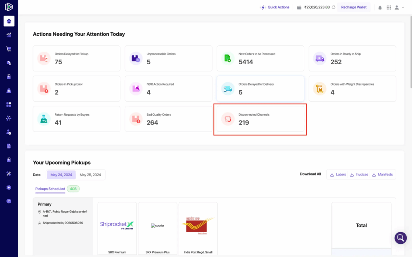Image resolution: width=412 pixels, height=257 pixels.
Task: Open help via the question mark icon
Action: coord(9,201)
